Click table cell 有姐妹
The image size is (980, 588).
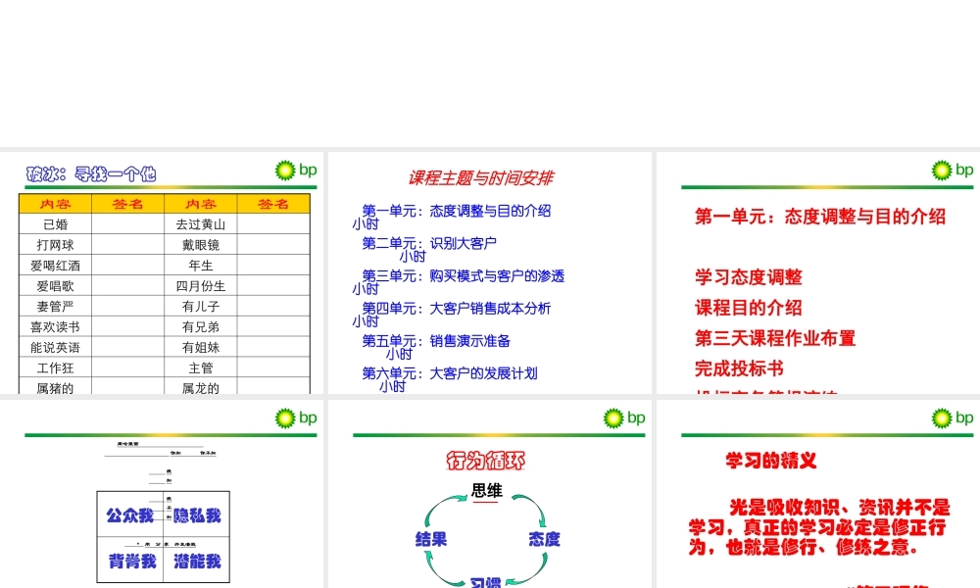click(201, 348)
